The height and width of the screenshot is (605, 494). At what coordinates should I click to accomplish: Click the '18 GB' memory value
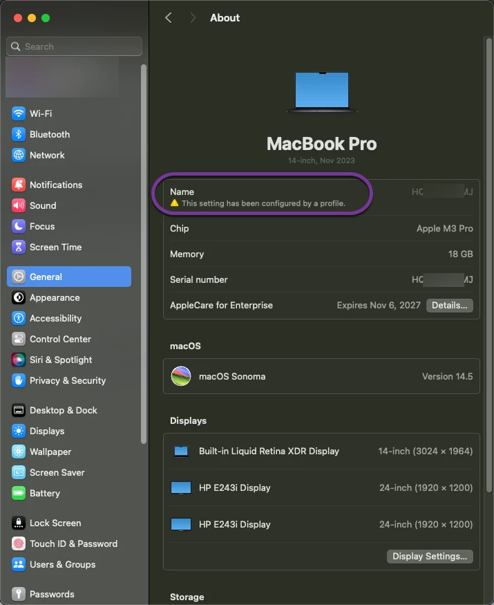(x=460, y=254)
